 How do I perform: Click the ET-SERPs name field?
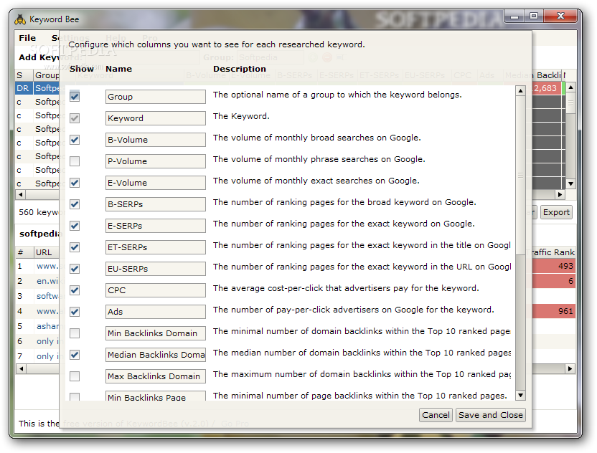155,247
